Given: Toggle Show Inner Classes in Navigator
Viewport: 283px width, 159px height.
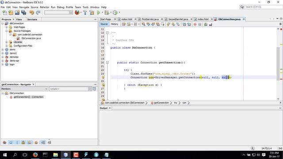Looking at the screenshot, I should click(30, 142).
